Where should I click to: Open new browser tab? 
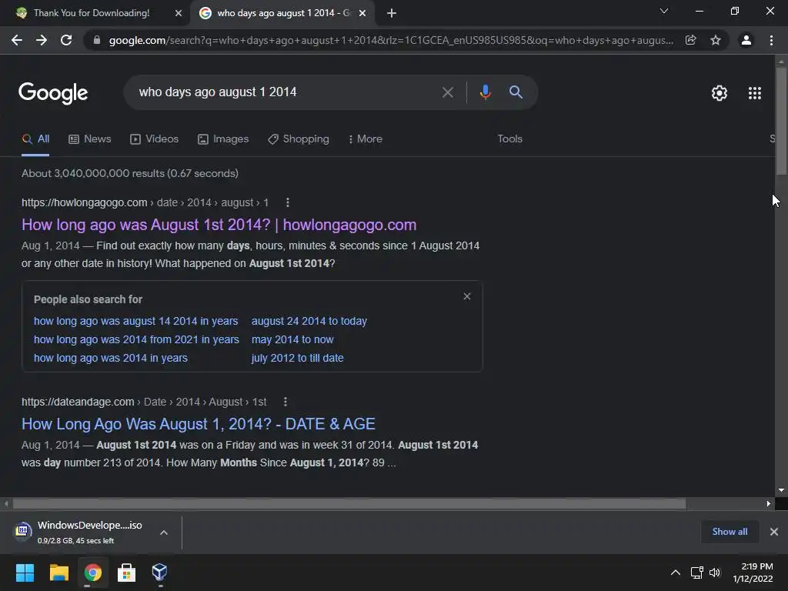click(x=392, y=13)
